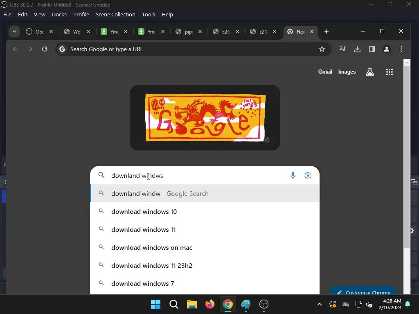Select 'downland windw - Google Search' suggestion
Viewport: 419px width, 314px height.
pos(205,193)
